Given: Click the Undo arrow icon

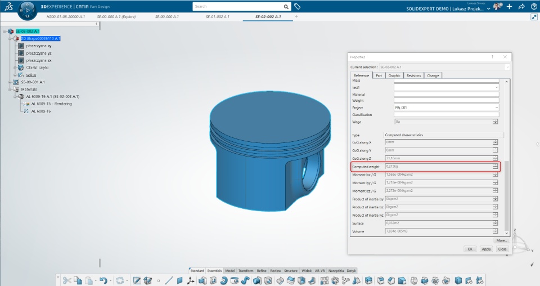Looking at the screenshot, I should click(x=103, y=280).
